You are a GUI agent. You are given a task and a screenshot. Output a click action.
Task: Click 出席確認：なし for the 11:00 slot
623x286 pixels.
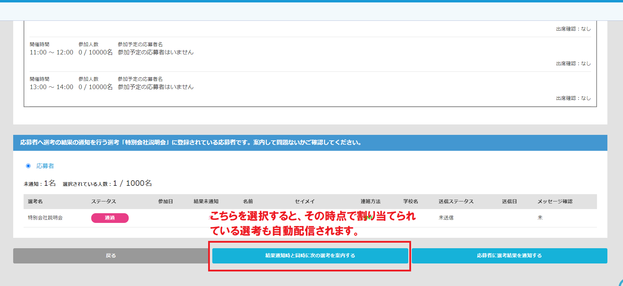pyautogui.click(x=573, y=63)
